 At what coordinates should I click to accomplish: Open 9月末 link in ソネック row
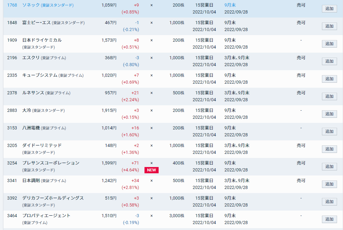pyautogui.click(x=230, y=5)
